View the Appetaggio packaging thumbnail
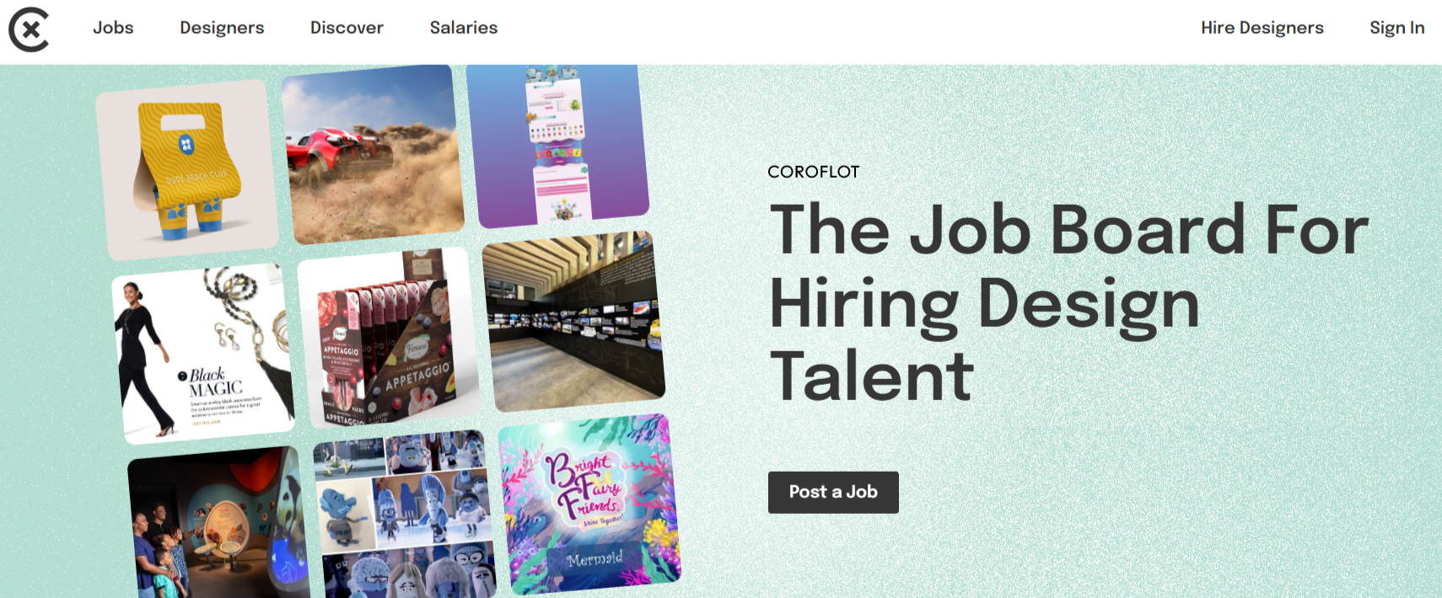This screenshot has height=598, width=1442. [x=388, y=338]
